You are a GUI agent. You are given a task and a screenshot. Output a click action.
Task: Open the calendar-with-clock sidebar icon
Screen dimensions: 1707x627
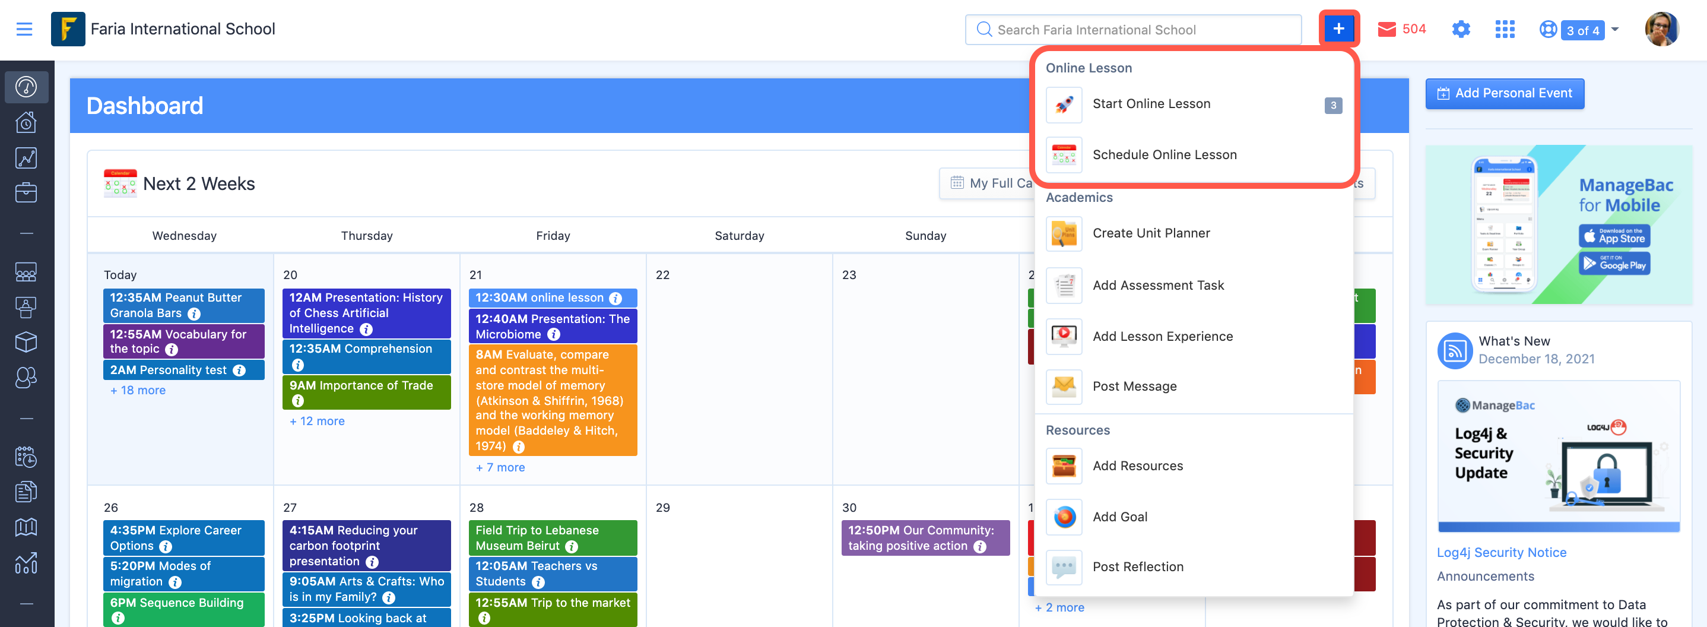point(27,457)
